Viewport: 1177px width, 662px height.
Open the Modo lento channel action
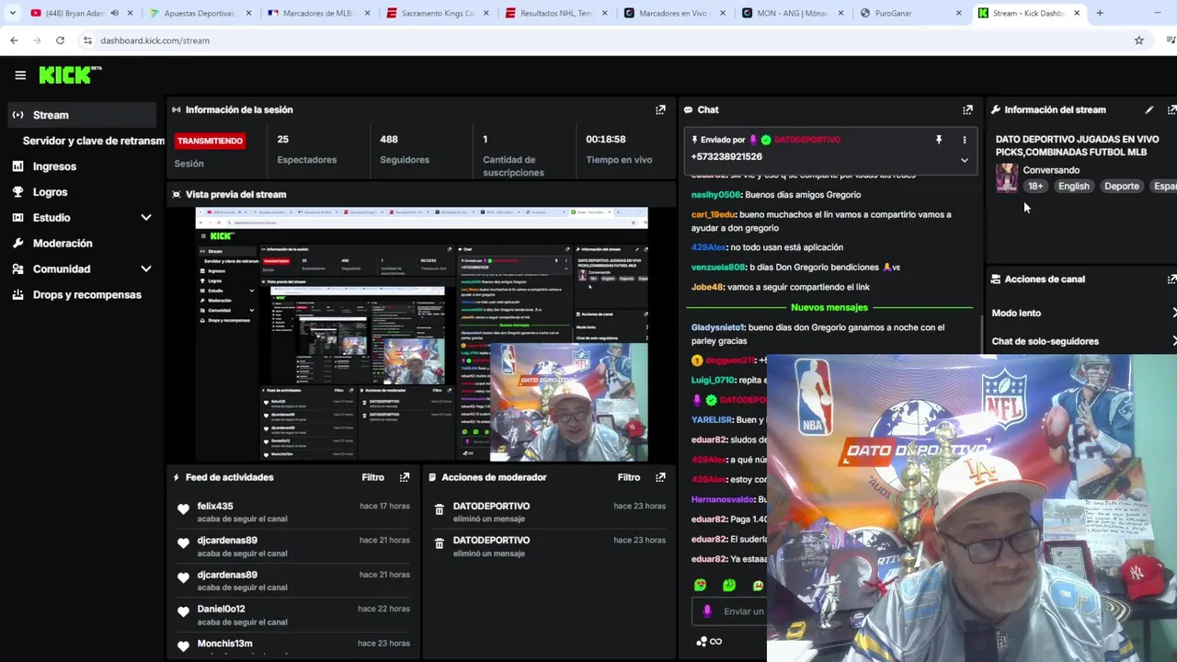[x=1082, y=313]
